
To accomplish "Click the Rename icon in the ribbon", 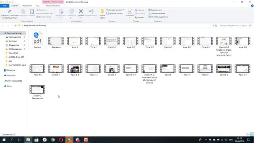I will pos(91,12).
